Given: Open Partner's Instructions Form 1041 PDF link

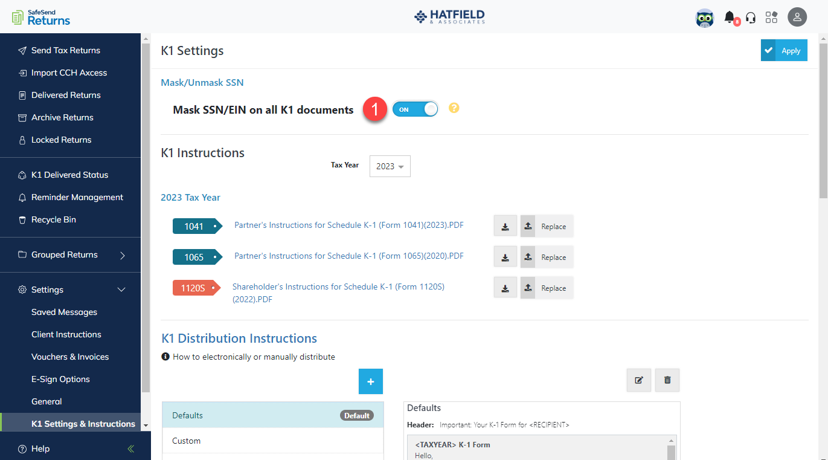Looking at the screenshot, I should point(349,225).
